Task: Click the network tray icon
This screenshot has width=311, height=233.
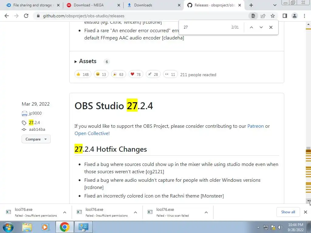Action: point(265,227)
